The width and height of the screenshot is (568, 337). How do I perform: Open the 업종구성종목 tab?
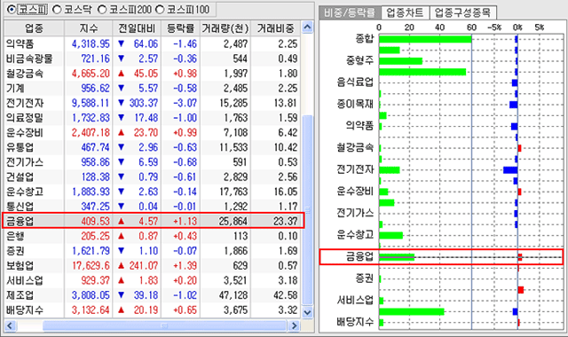[462, 13]
